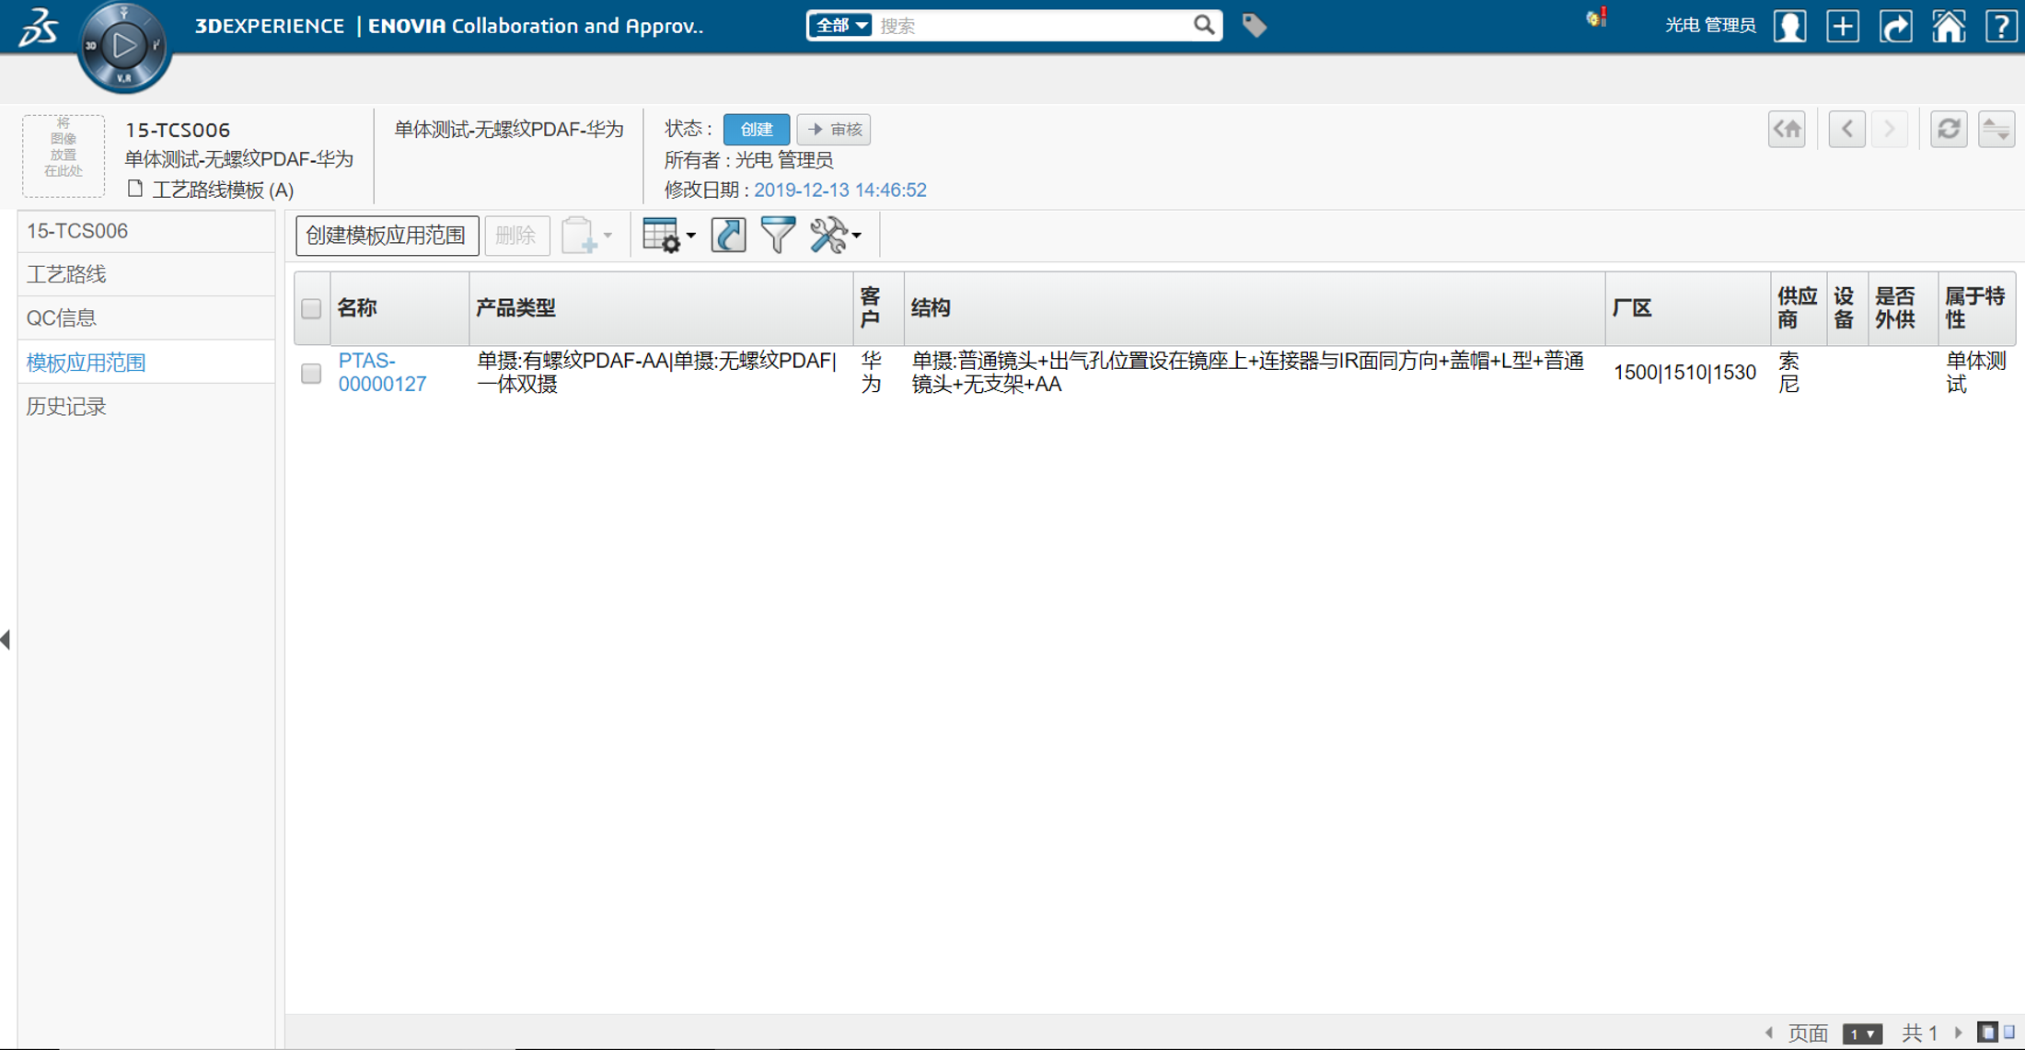
Task: Open QC信息 in left navigation
Action: click(62, 317)
